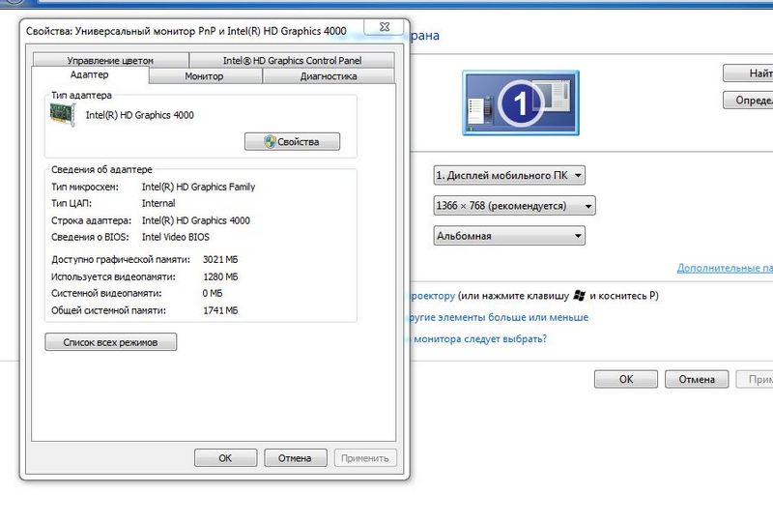The height and width of the screenshot is (523, 773).
Task: Open link about making elements larger or smaller
Action: (498, 317)
